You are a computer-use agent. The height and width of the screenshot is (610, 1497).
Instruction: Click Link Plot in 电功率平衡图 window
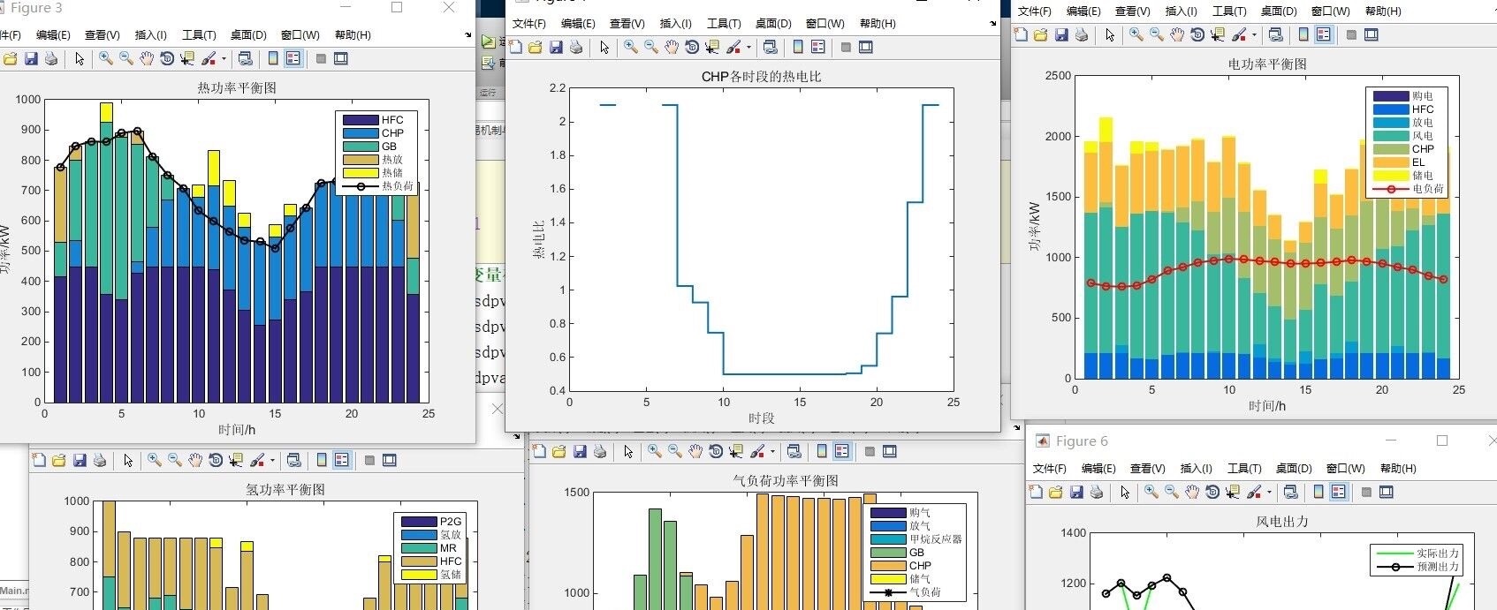1276,34
